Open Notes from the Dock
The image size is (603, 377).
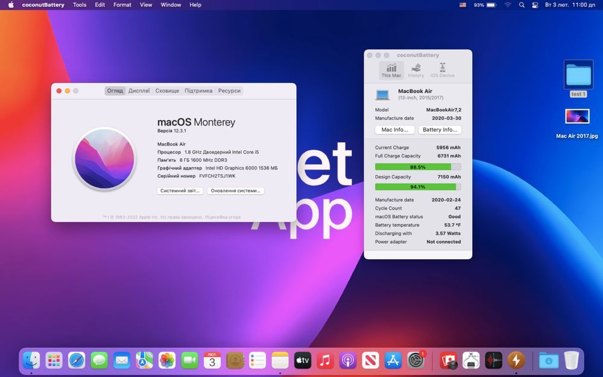pos(280,361)
